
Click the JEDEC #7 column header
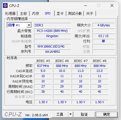(x=81, y=61)
